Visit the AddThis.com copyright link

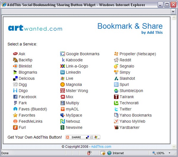coord(101,147)
